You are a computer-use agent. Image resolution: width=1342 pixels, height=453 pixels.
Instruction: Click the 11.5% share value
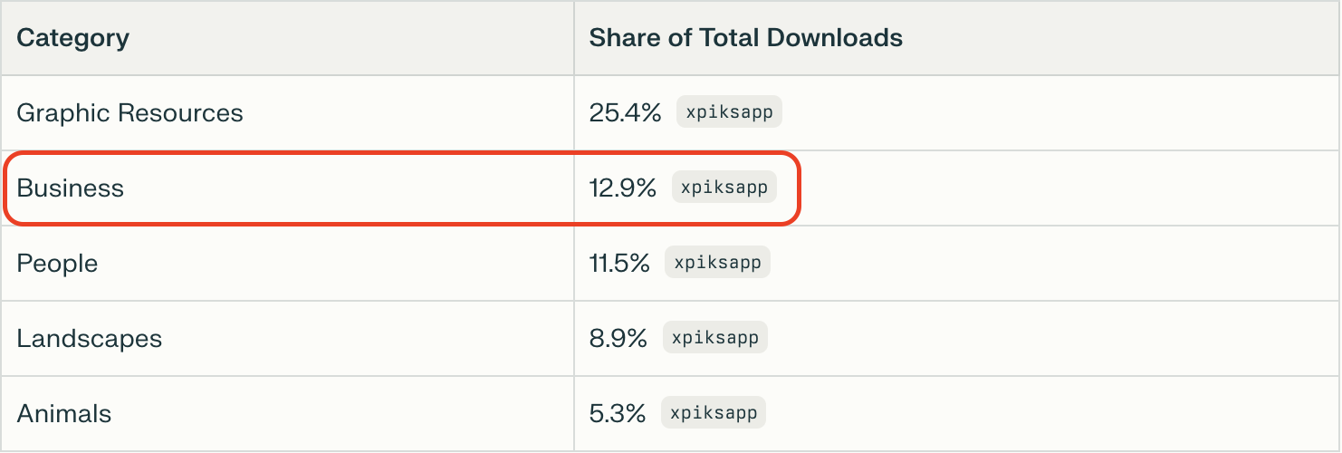(x=619, y=264)
